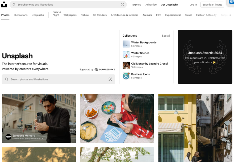Open the Unsplash+ tab
This screenshot has width=234, height=162.
[x=38, y=15]
